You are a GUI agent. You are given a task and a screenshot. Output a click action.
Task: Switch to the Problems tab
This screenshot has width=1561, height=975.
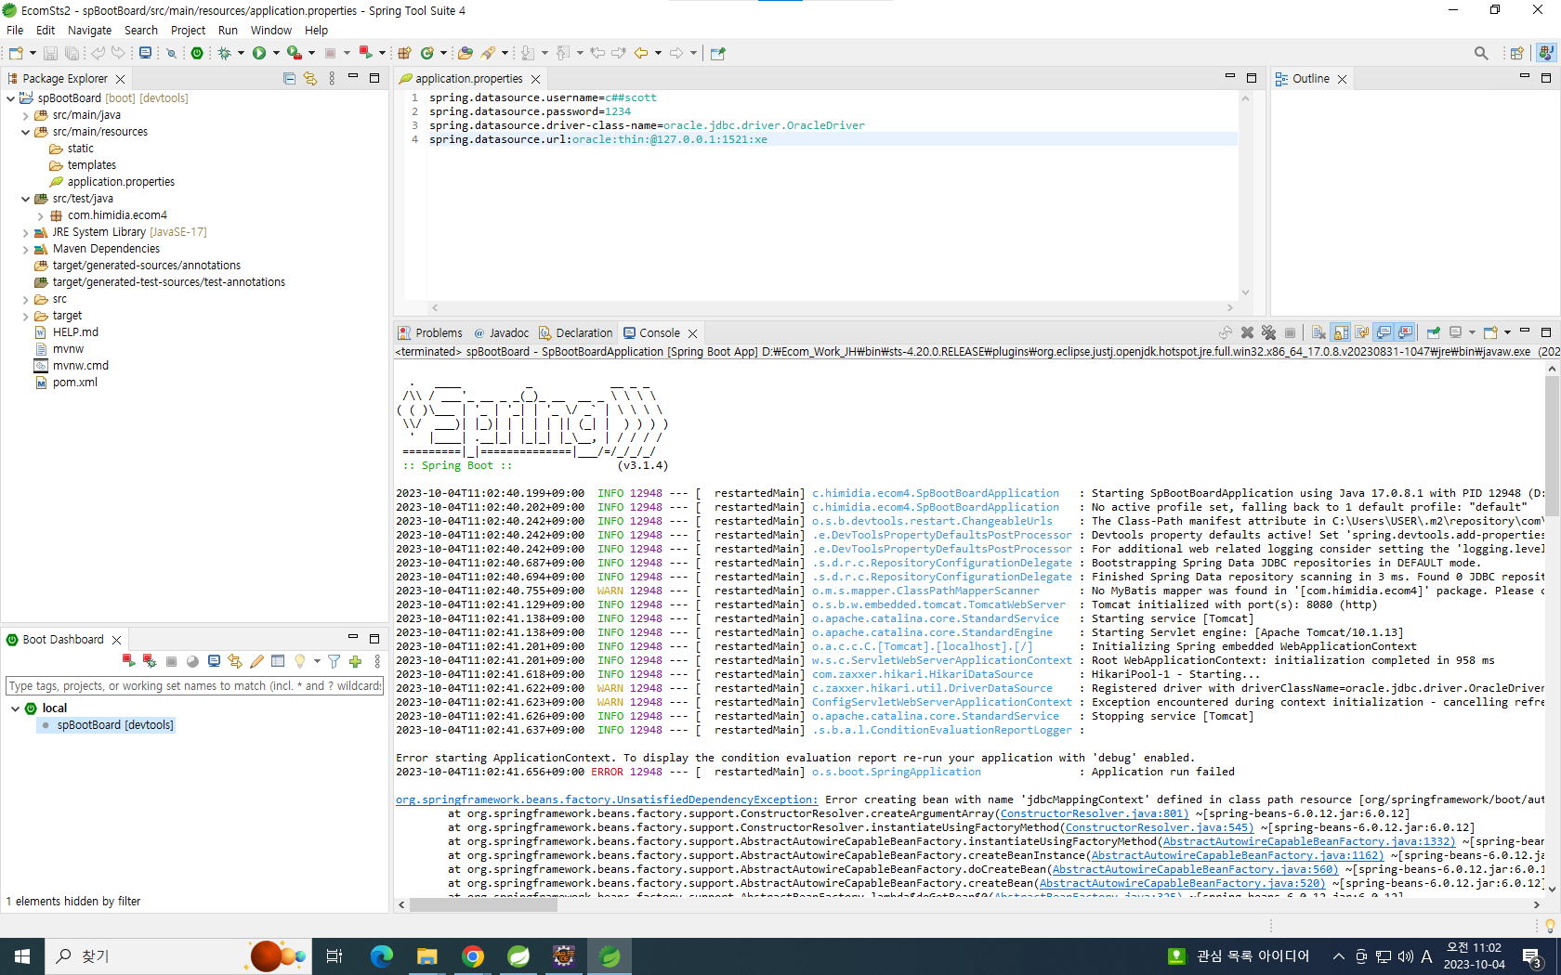point(430,332)
